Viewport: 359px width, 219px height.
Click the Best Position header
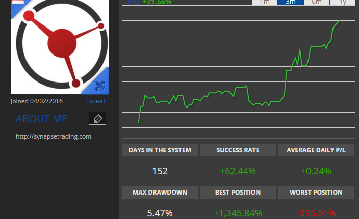tap(238, 192)
